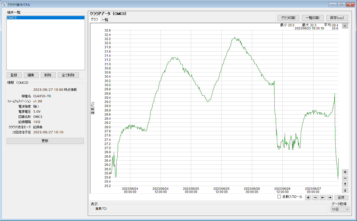
Task: Show whole graph with 全体 button
Action: click(341, 198)
